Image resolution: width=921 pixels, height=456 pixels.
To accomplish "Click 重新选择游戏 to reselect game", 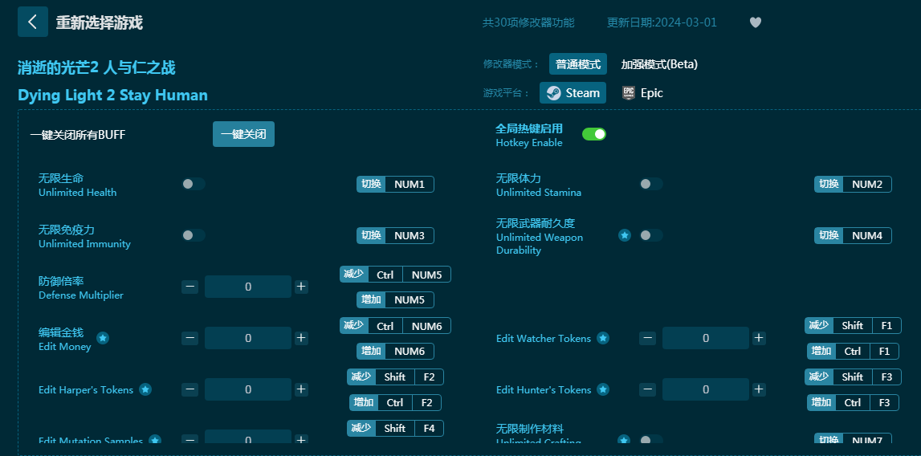I will pos(100,22).
